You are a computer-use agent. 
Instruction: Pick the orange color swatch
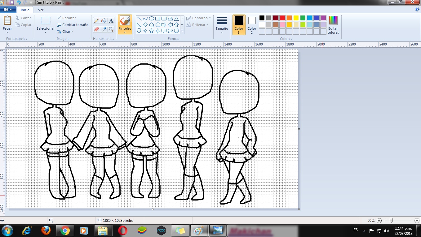pyautogui.click(x=289, y=18)
